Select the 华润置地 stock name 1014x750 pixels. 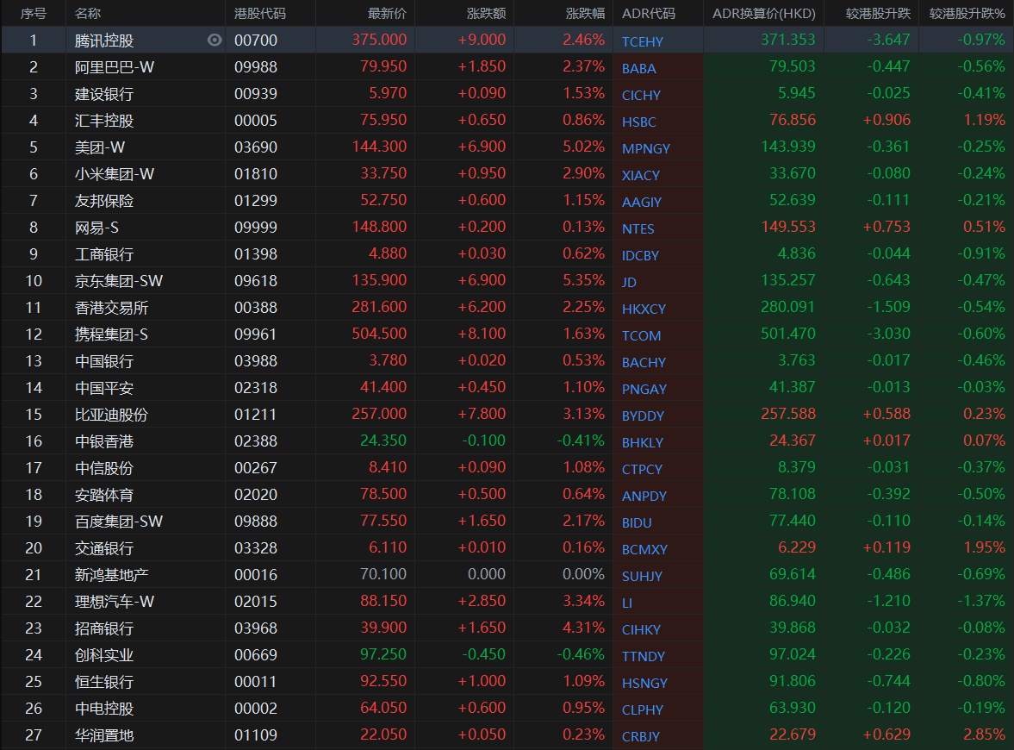pos(104,735)
